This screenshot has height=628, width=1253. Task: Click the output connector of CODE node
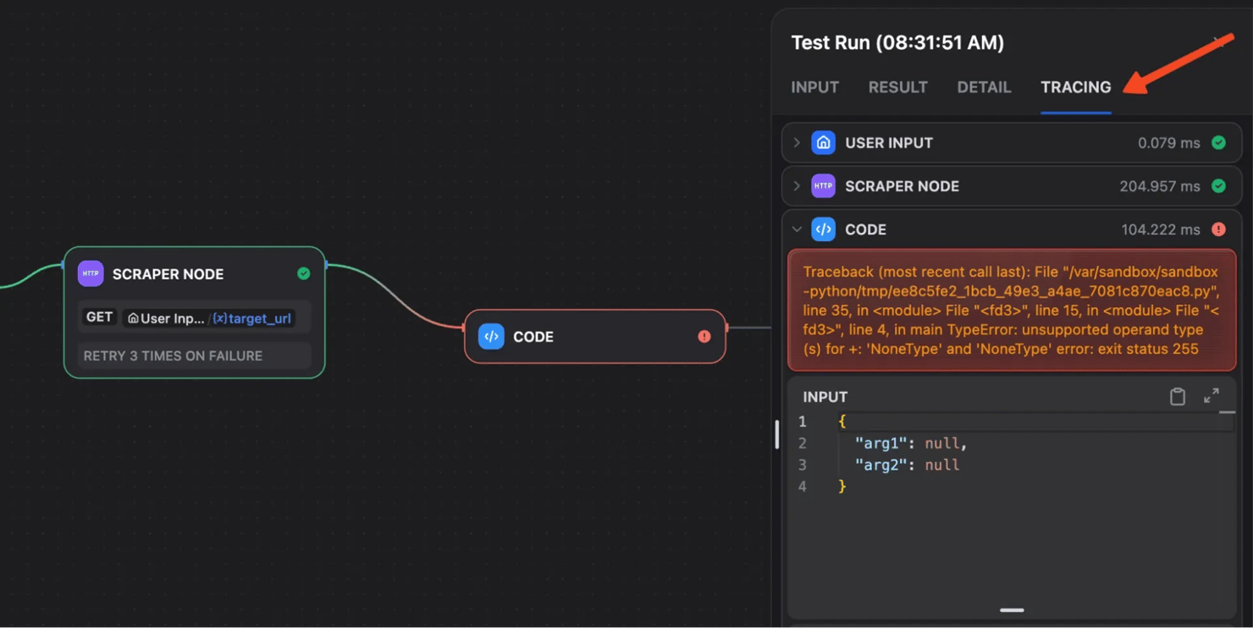tap(726, 328)
